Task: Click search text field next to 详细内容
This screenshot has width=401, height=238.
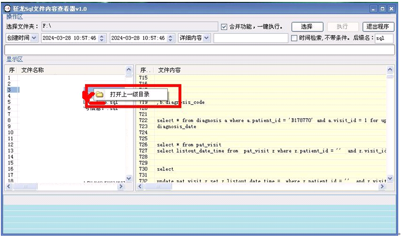Action: coord(251,38)
